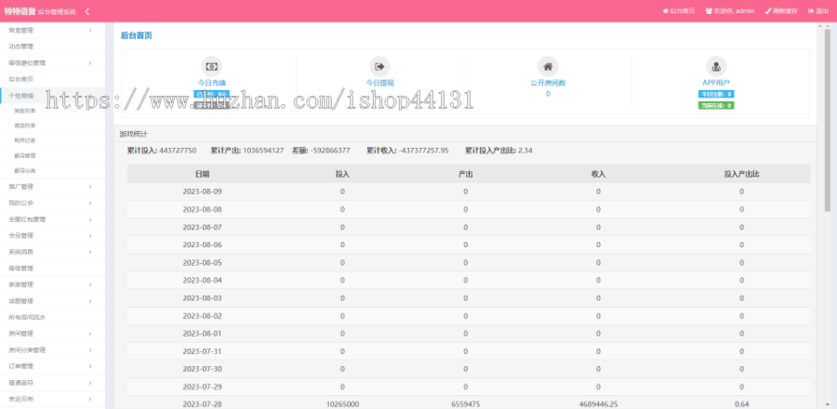The image size is (837, 409).
Task: Select 个性商城 in the sidebar
Action: coord(20,96)
